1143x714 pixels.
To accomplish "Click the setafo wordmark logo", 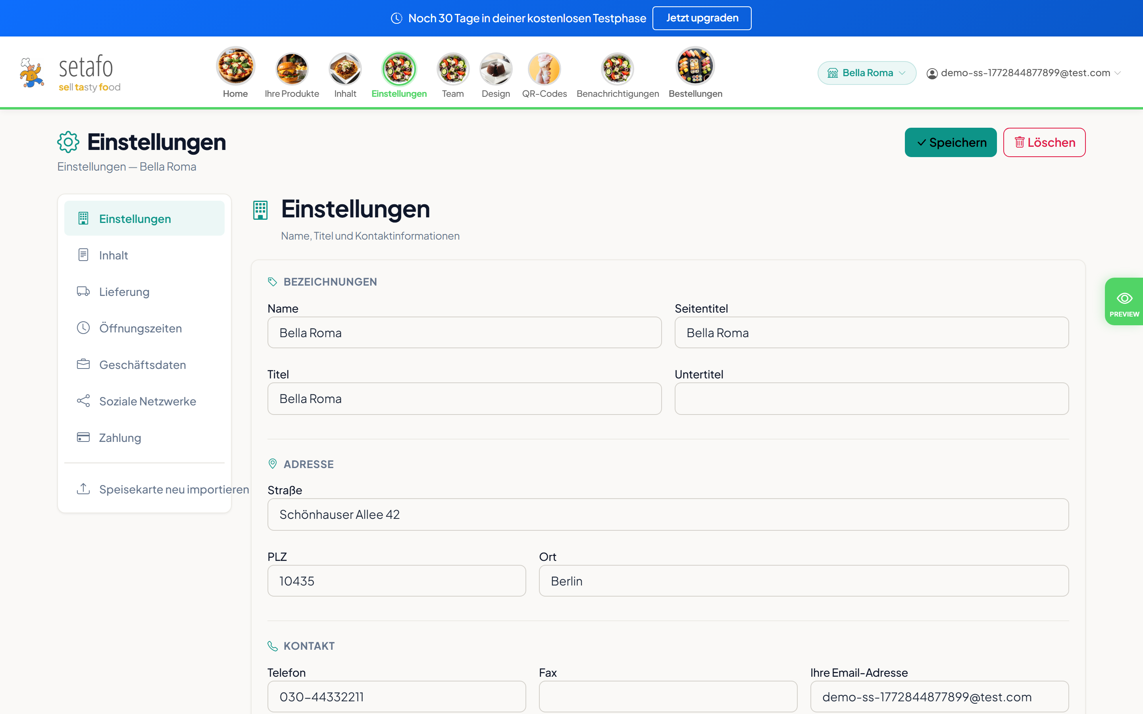I will click(x=89, y=73).
